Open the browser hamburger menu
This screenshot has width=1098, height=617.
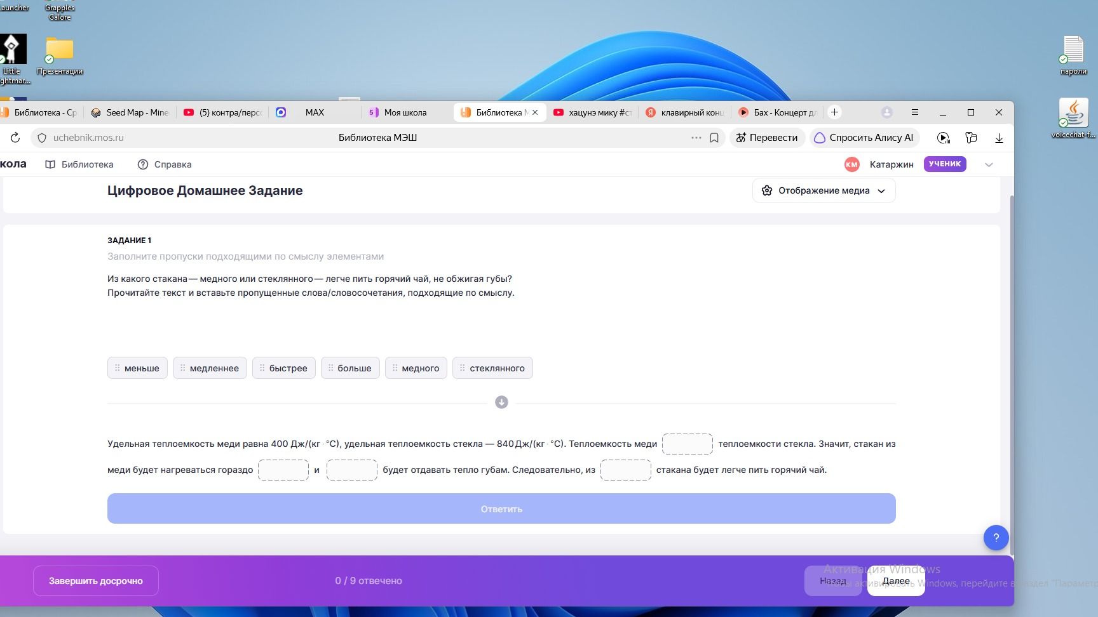coord(915,112)
